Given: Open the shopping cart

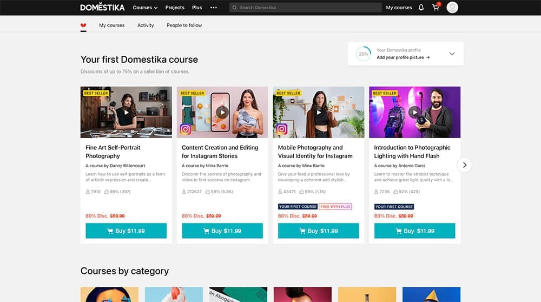Looking at the screenshot, I should click(436, 7).
